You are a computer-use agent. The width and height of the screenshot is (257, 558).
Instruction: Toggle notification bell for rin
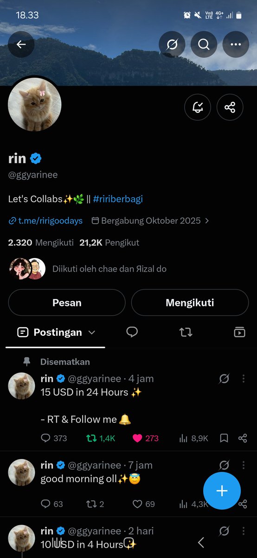point(198,107)
